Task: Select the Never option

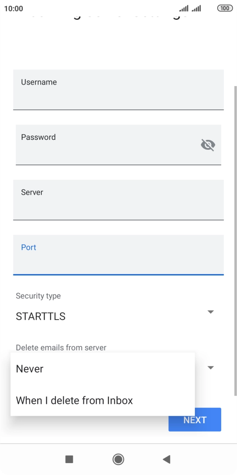Action: [x=29, y=369]
